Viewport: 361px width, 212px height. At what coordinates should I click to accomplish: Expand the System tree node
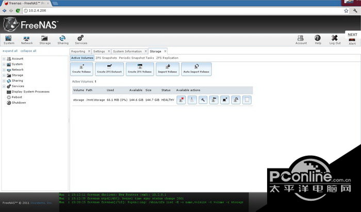pyautogui.click(x=4, y=64)
